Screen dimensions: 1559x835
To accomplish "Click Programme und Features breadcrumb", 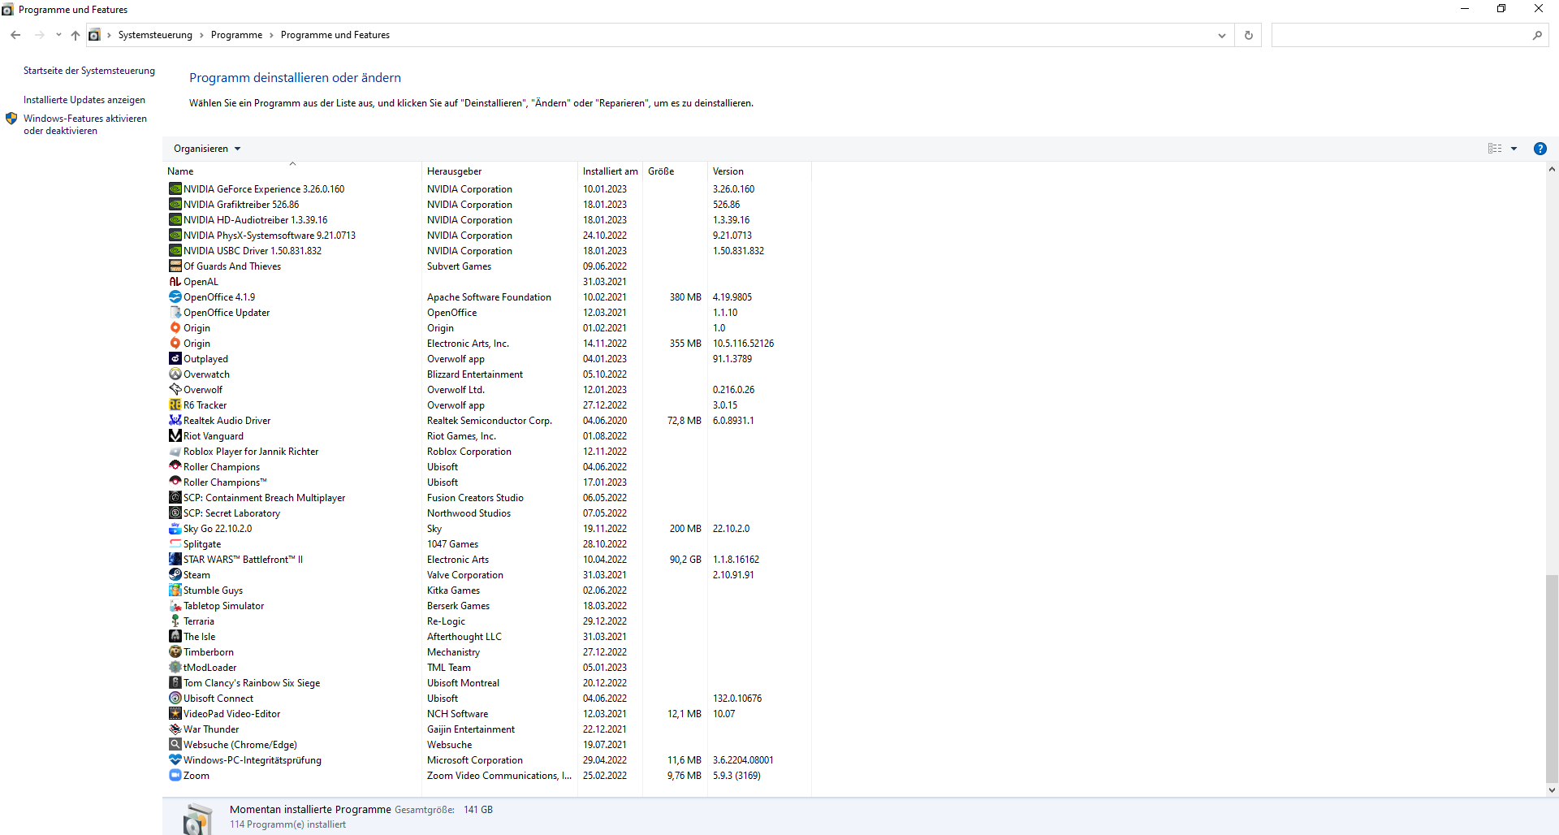I will 335,35.
